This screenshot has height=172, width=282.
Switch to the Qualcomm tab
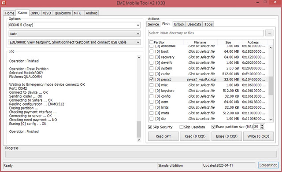coord(63,13)
